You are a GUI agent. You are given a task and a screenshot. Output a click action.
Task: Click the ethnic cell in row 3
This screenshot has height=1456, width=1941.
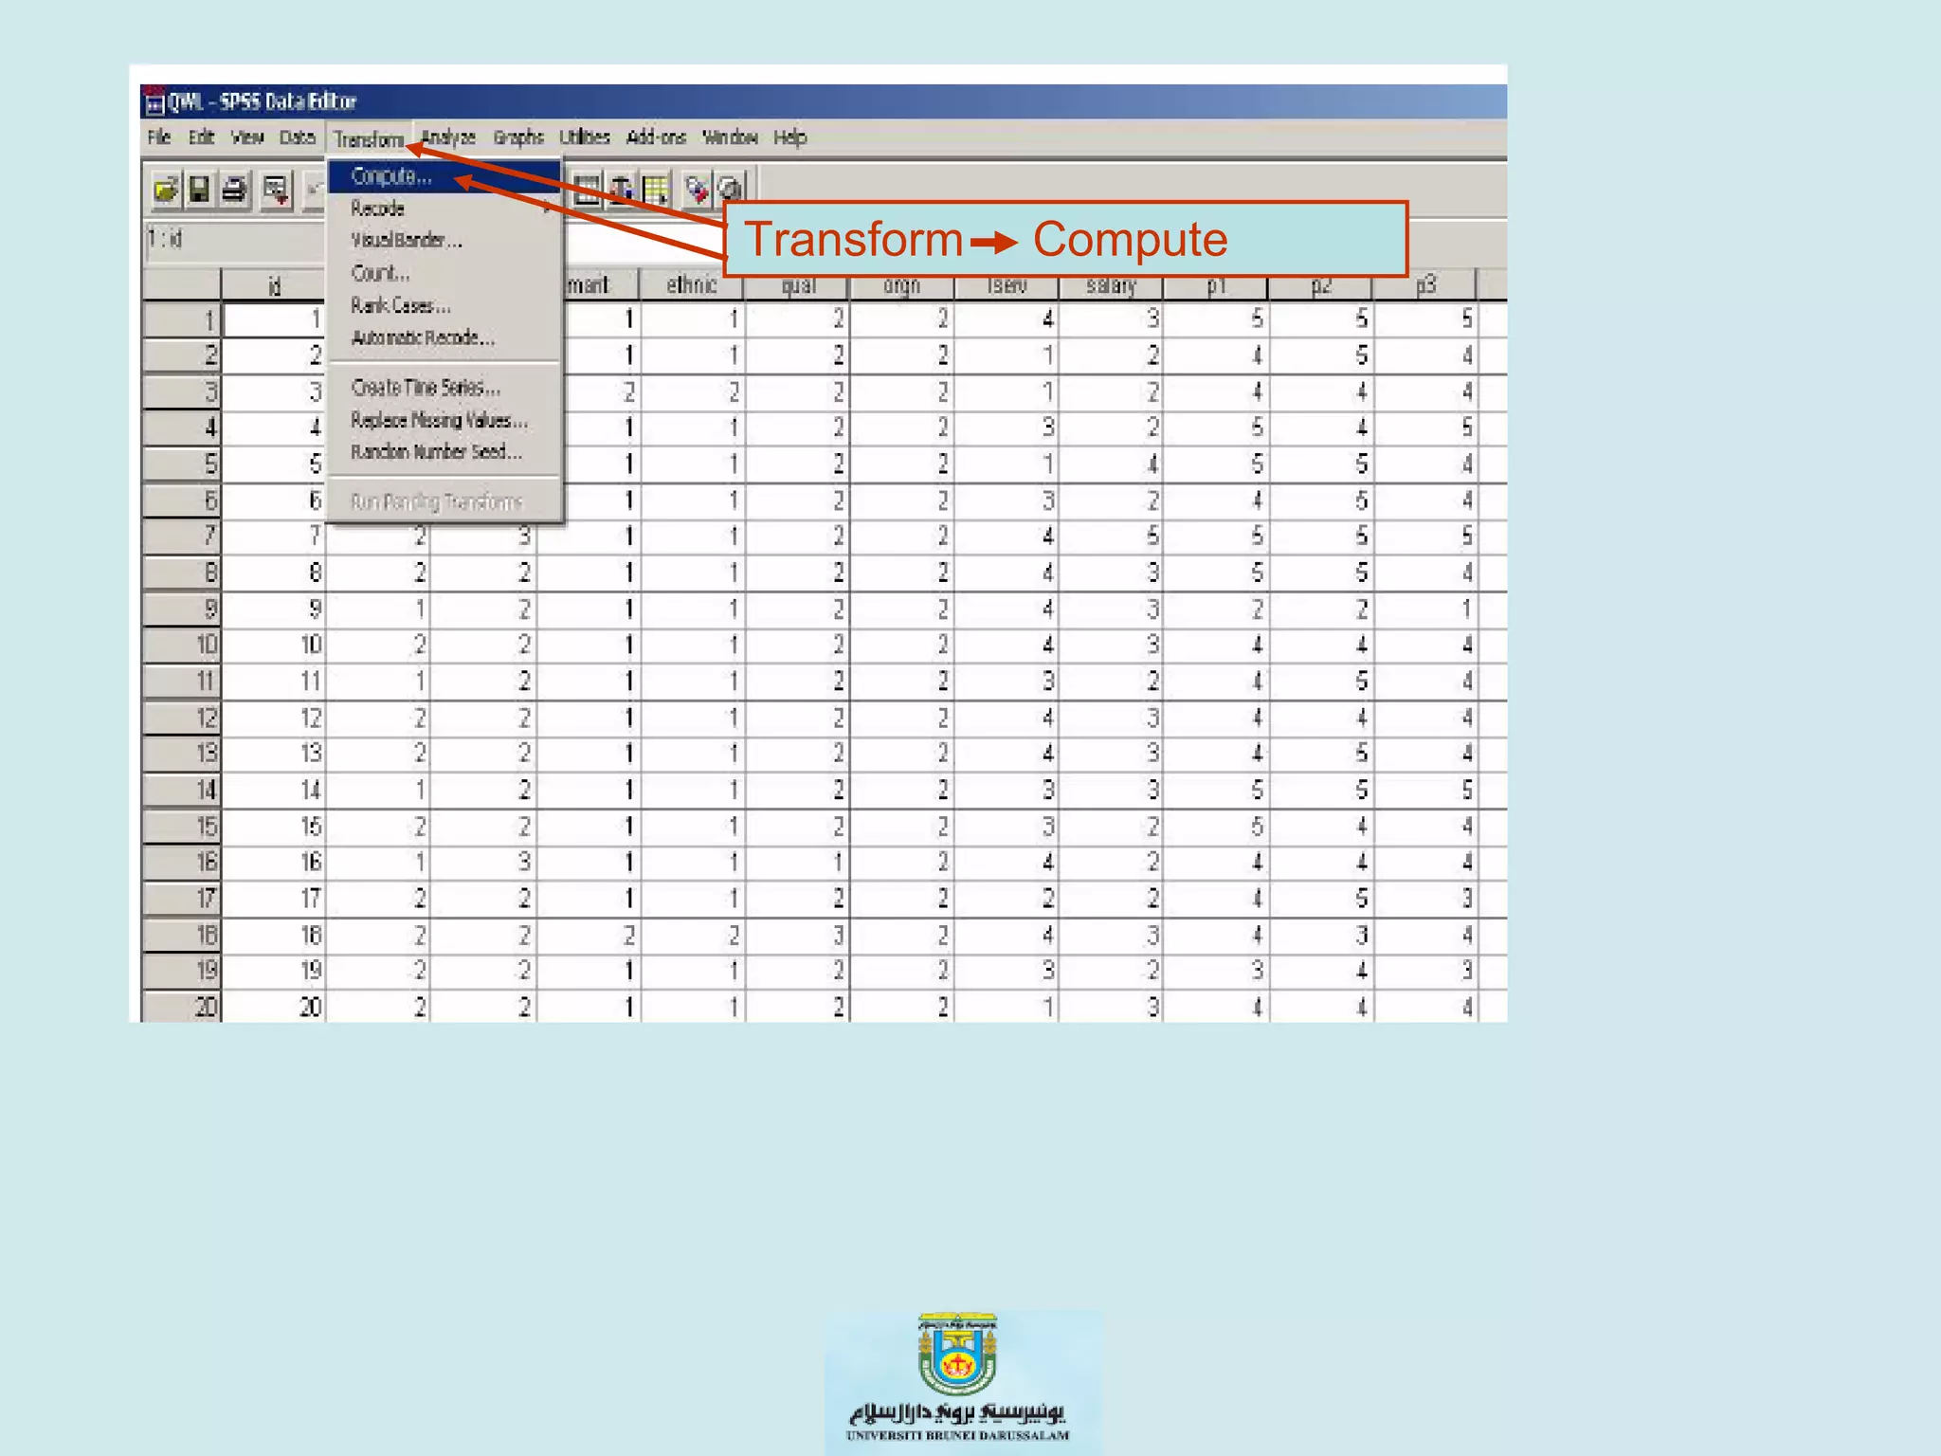pos(693,392)
